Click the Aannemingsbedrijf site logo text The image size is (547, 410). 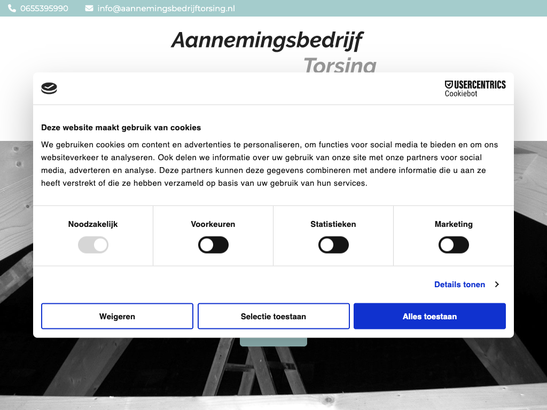[267, 41]
